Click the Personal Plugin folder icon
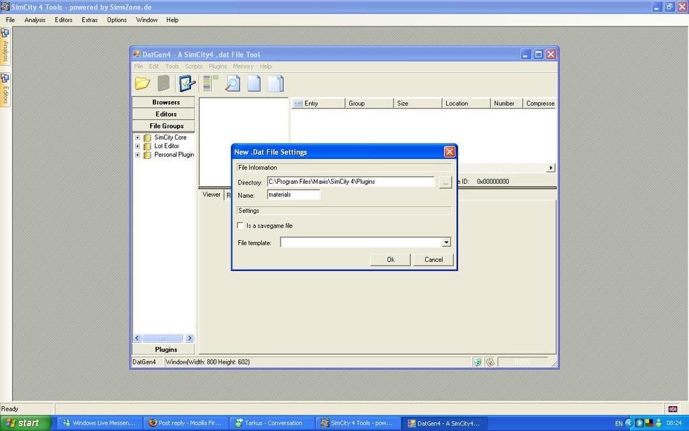This screenshot has height=431, width=689. pos(147,155)
